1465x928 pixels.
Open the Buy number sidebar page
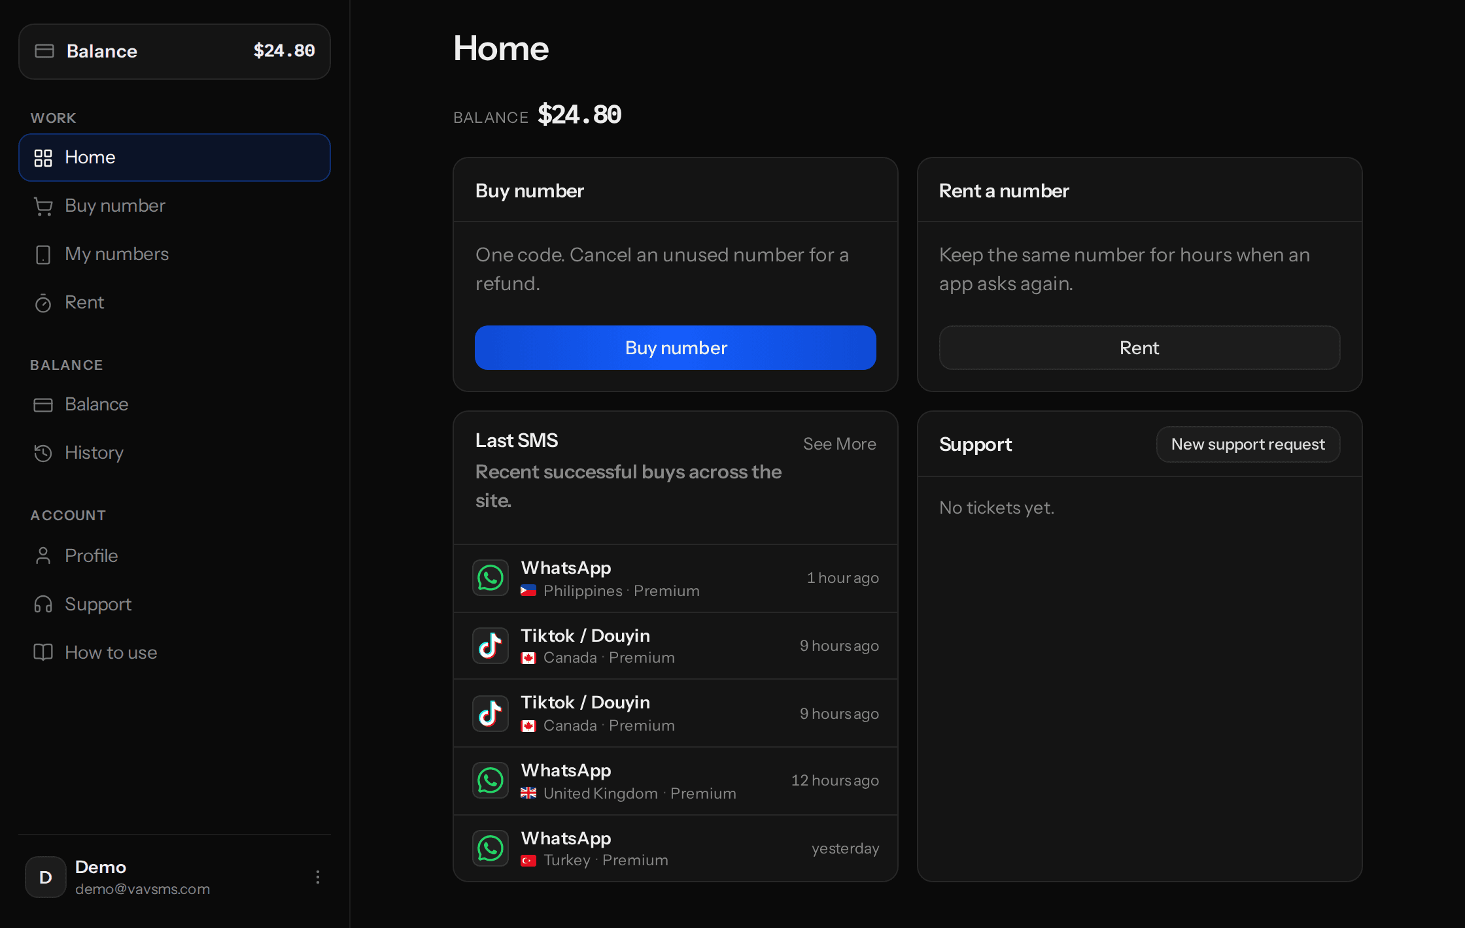point(175,206)
